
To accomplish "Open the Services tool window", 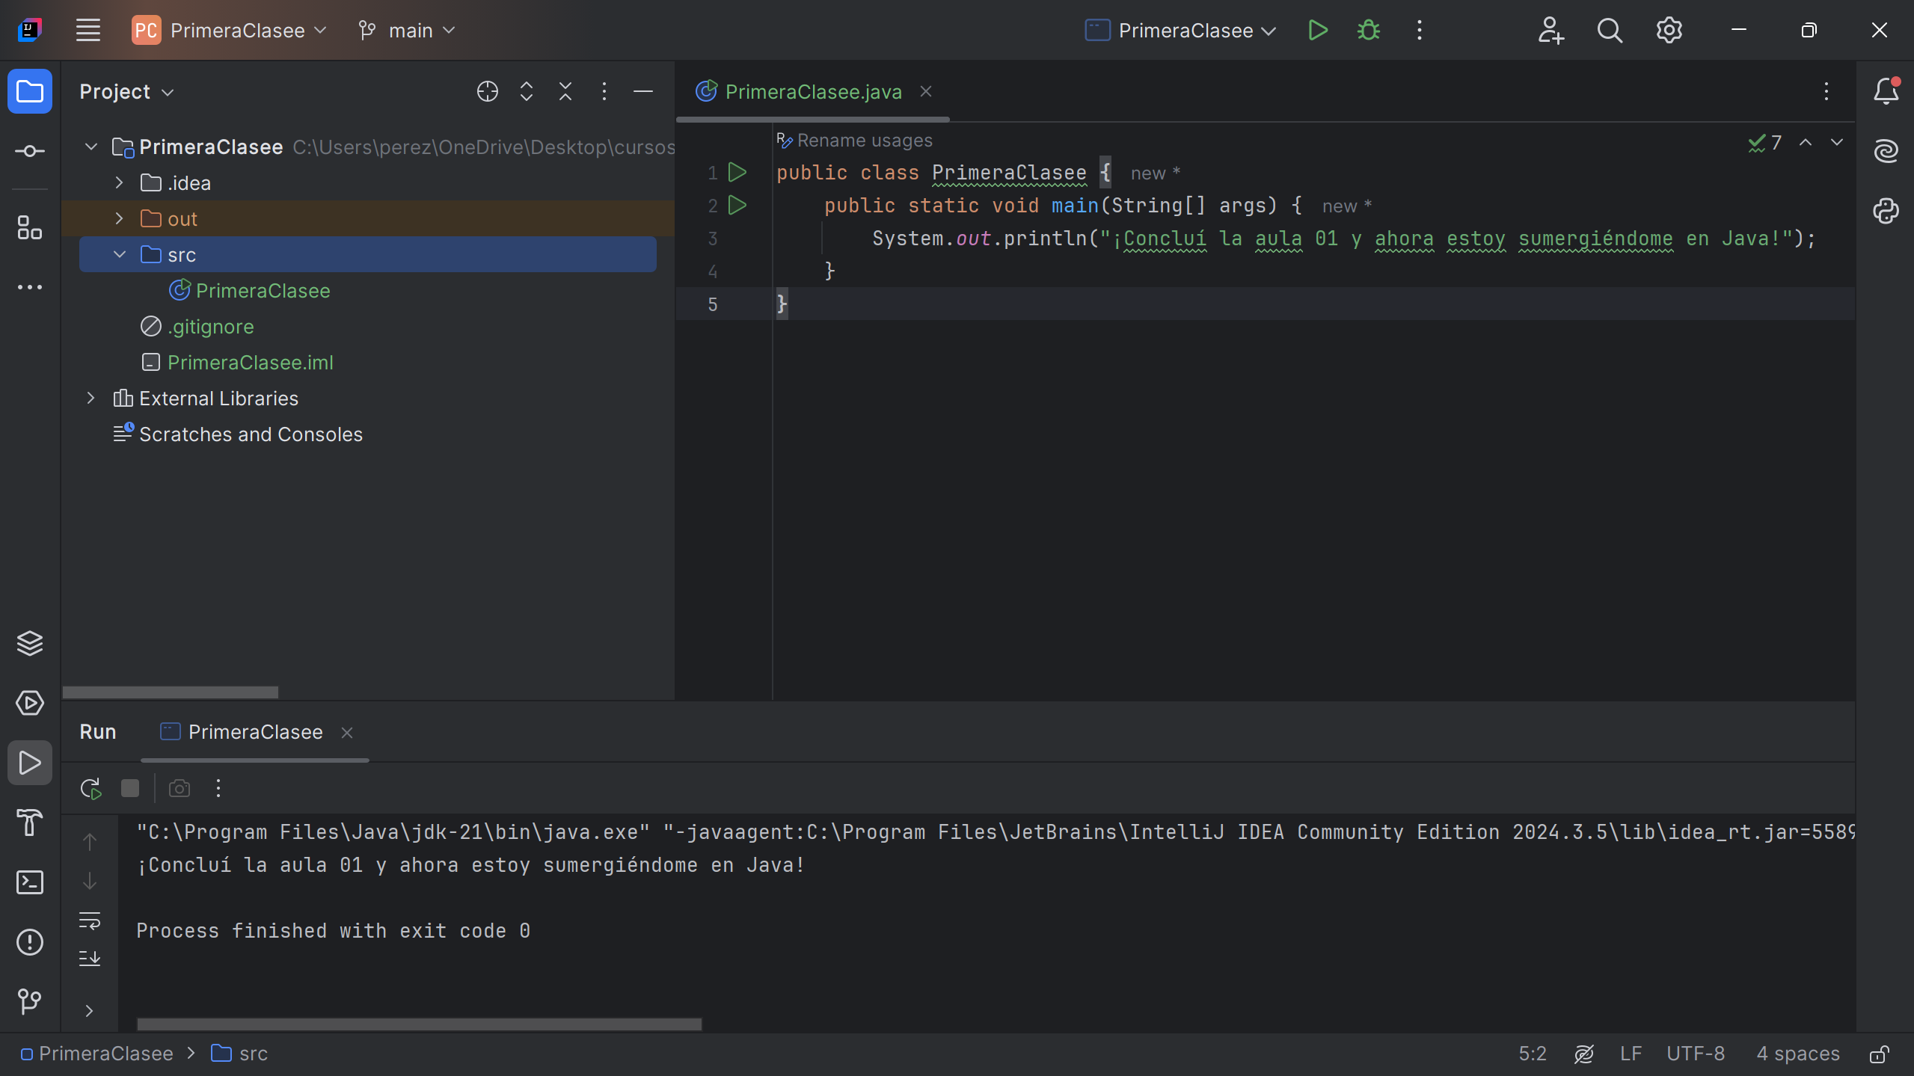I will point(30,703).
